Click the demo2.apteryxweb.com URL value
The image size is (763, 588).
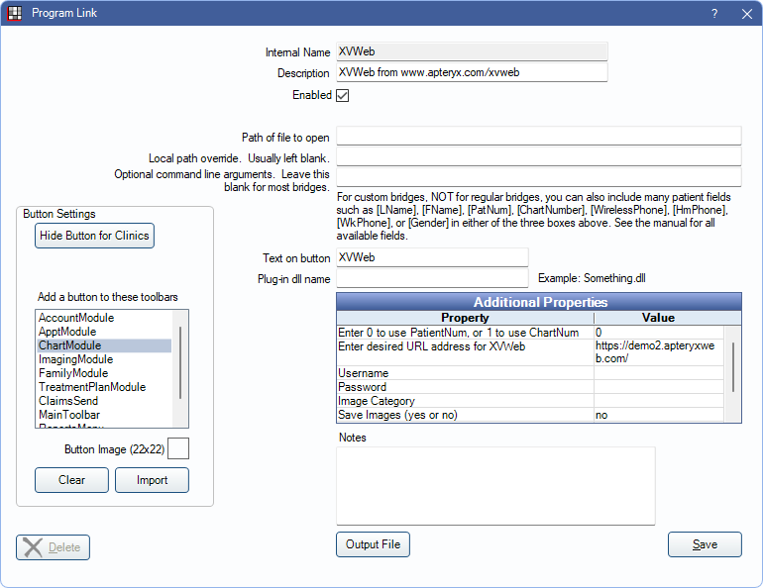click(659, 352)
